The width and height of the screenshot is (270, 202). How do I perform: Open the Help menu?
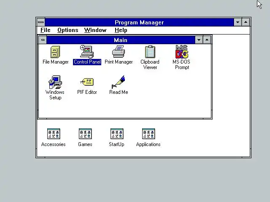[x=121, y=30]
